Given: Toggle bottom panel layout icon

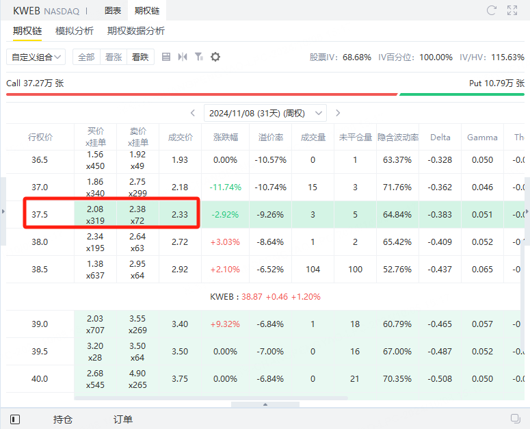Looking at the screenshot, I should coord(15,419).
